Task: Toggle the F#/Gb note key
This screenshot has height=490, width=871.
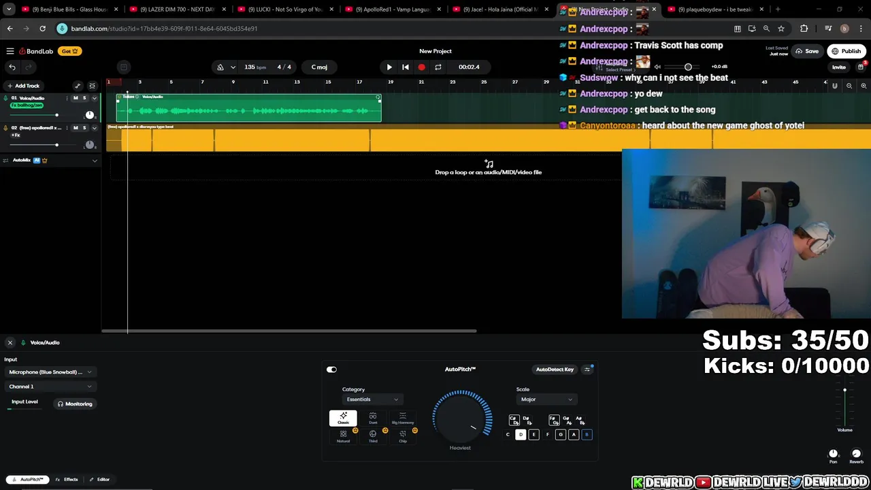Action: click(x=553, y=420)
